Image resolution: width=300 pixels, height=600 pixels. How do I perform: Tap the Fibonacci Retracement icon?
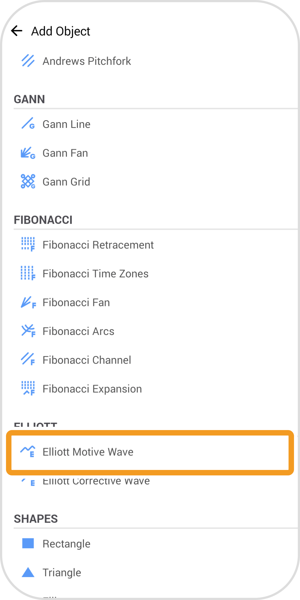coord(28,245)
